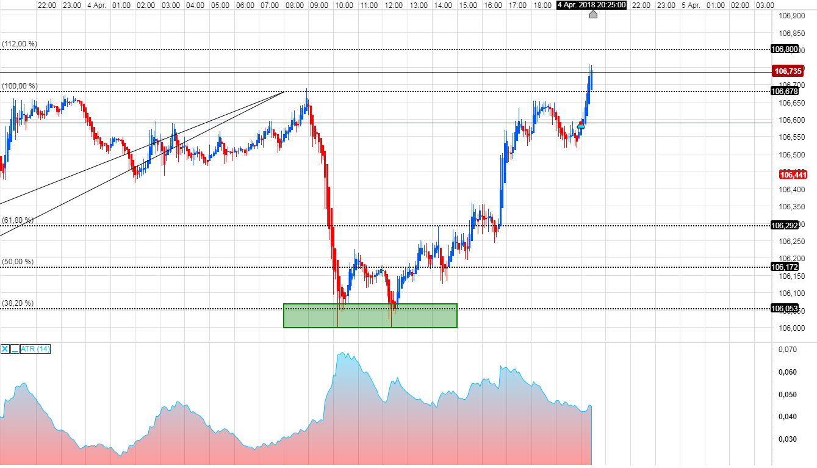The height and width of the screenshot is (468, 817).
Task: Select the (100,00 %) Fibonacci label
Action: 18,86
